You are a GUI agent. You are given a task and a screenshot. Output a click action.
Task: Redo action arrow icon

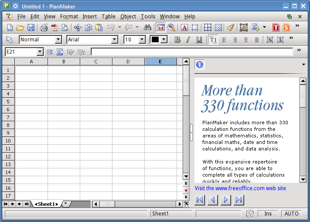point(129,27)
